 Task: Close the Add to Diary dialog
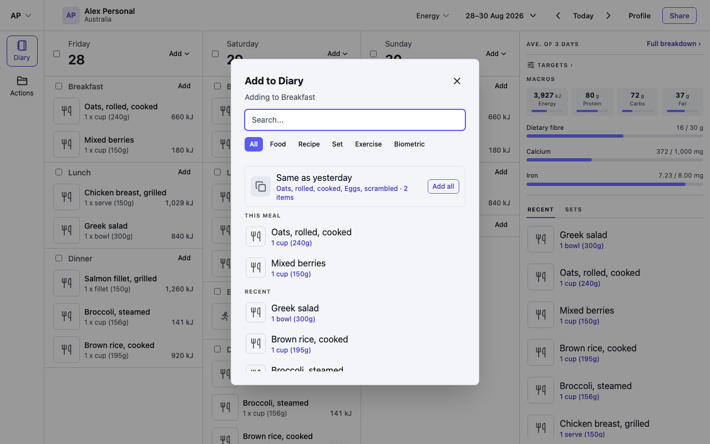click(x=457, y=81)
